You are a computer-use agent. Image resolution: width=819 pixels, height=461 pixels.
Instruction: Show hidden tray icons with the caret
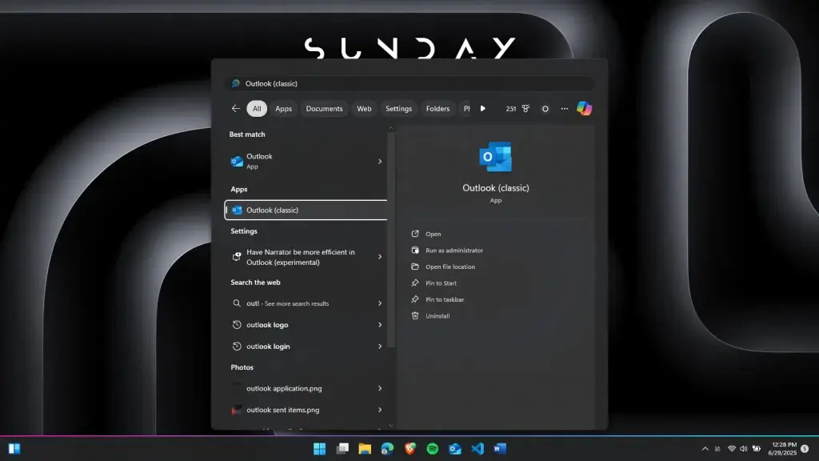tap(705, 448)
